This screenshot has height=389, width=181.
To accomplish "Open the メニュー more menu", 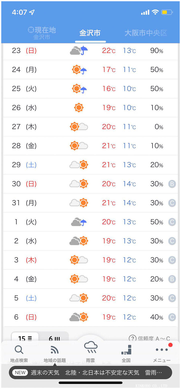I will click(162, 353).
